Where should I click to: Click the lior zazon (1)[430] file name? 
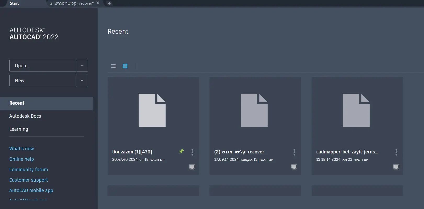[132, 152]
